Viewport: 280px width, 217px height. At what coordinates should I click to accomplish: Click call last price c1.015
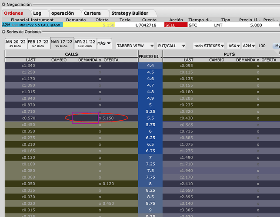pos(28,92)
